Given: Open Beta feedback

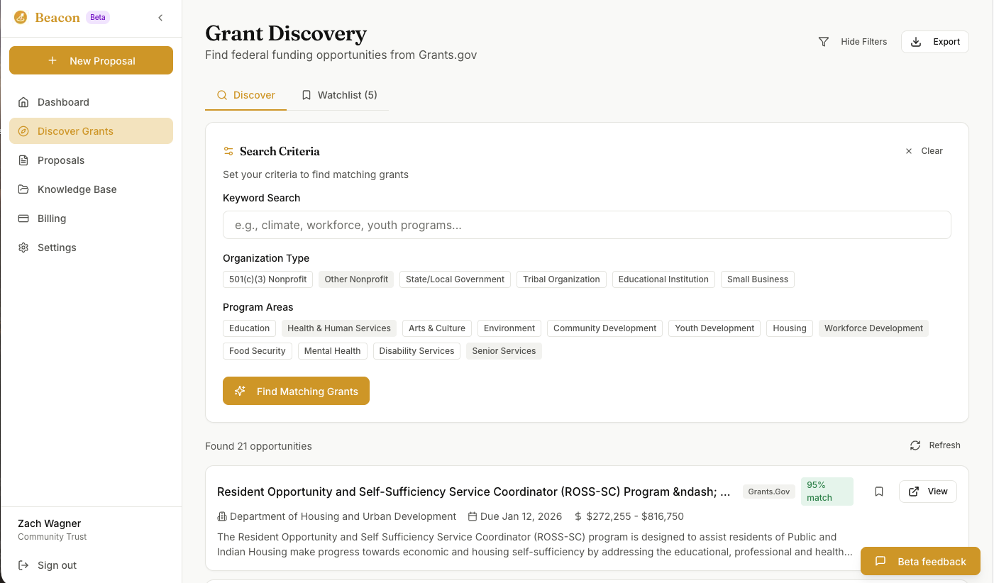Looking at the screenshot, I should tap(920, 561).
